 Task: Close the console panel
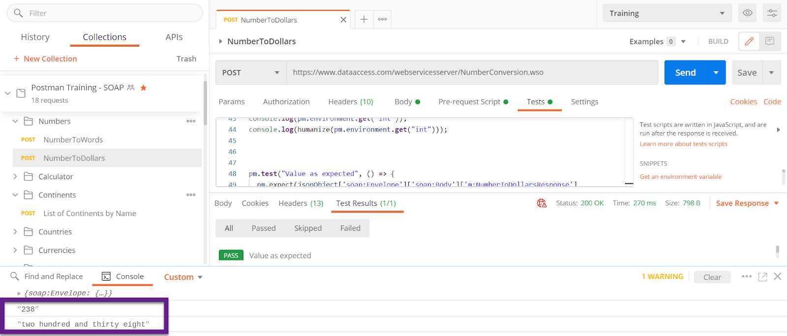pyautogui.click(x=778, y=277)
